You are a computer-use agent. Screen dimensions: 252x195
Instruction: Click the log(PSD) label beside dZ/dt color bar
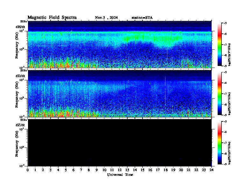[229, 153]
